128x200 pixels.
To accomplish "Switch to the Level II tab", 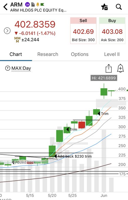I will coord(112,54).
